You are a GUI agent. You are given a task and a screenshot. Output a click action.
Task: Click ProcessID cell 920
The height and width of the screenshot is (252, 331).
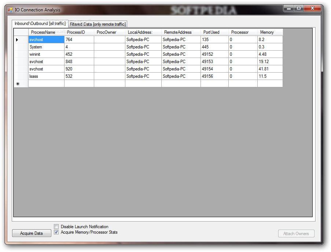(79, 69)
